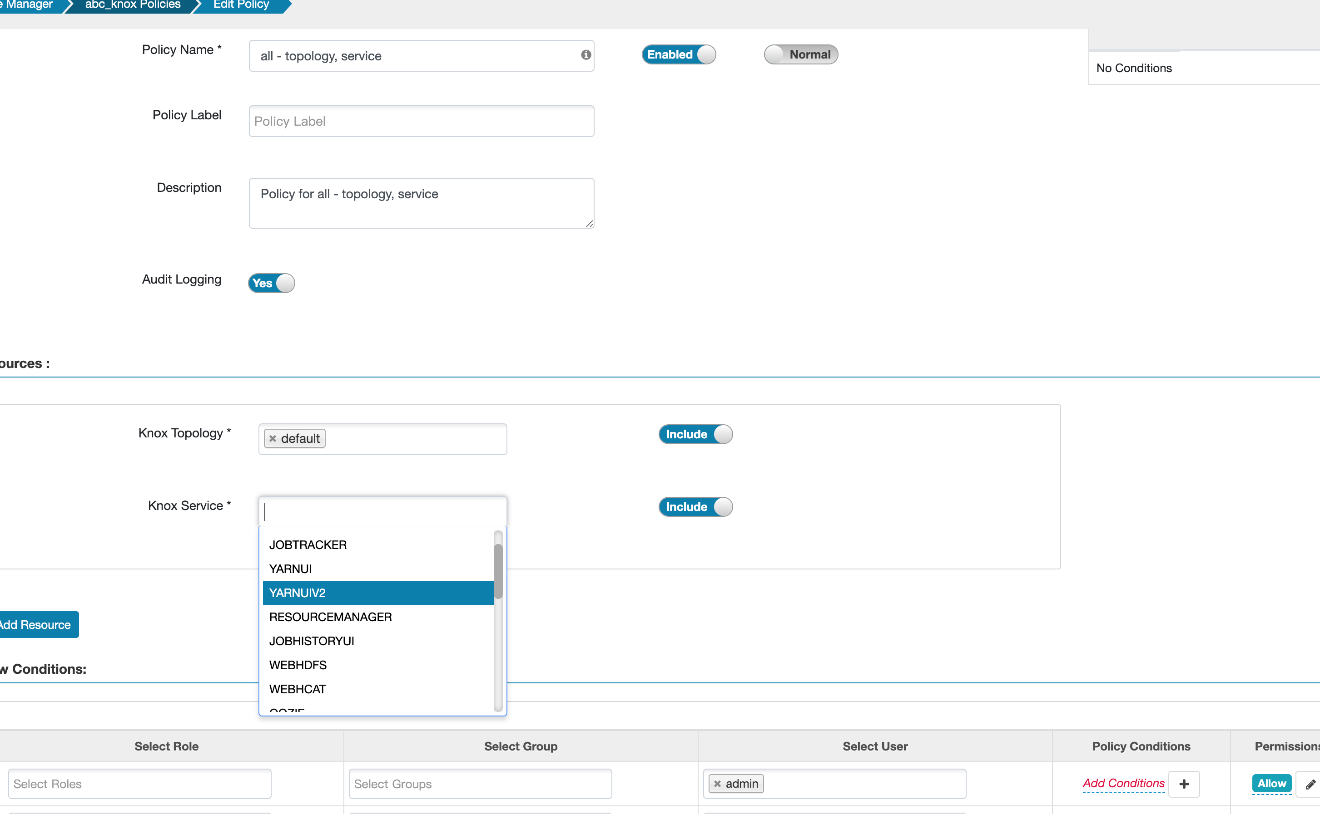Remove the 'default' topology tag

click(x=273, y=438)
